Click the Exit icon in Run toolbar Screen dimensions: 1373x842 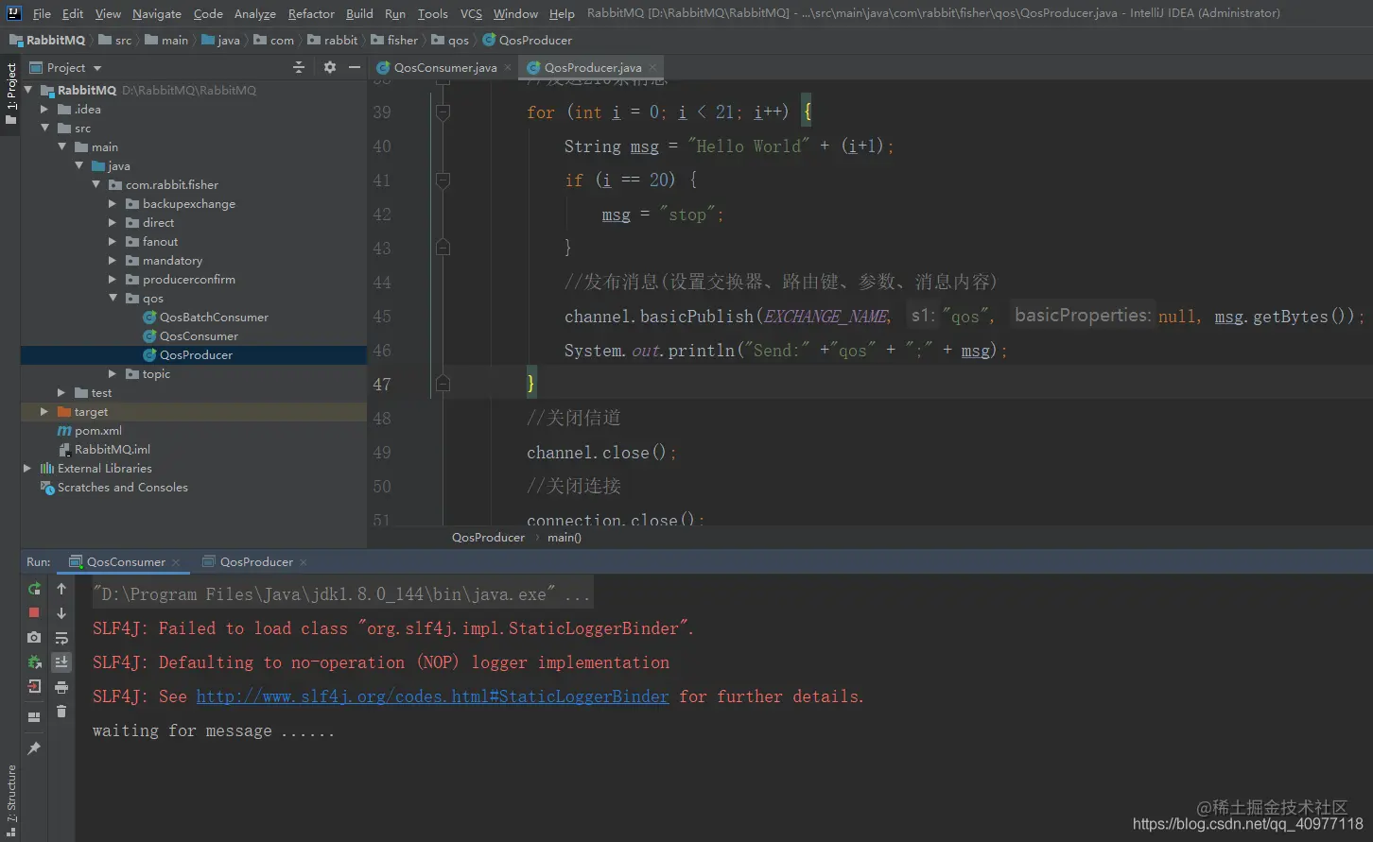34,686
